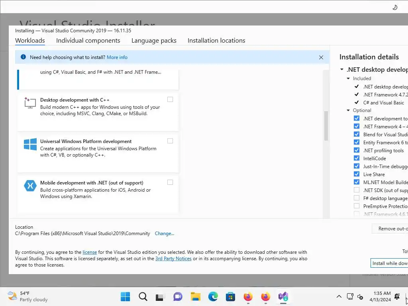The width and height of the screenshot is (408, 306).
Task: Click the Universal Windows Platform logo icon
Action: pos(30,144)
